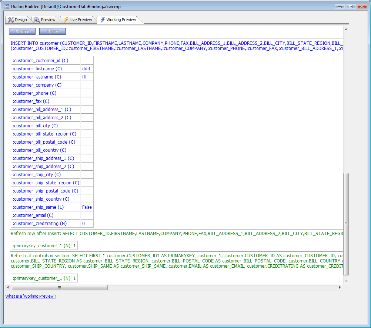
Task: Click the INSERT INTO customer statement text
Action: coord(177,46)
